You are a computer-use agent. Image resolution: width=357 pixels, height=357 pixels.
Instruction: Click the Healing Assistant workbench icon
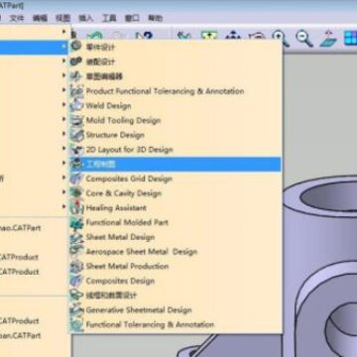tap(76, 207)
